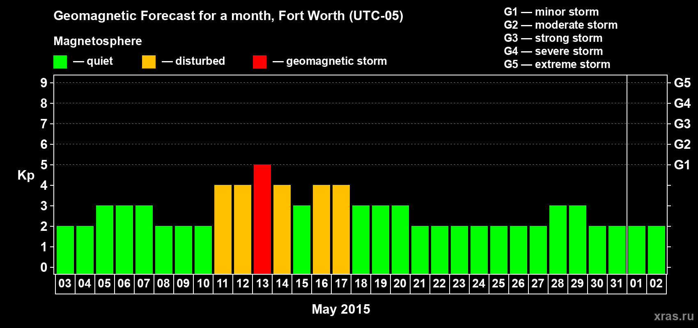The width and height of the screenshot is (698, 328).
Task: Select the green bar for day 03
Action: pos(65,250)
